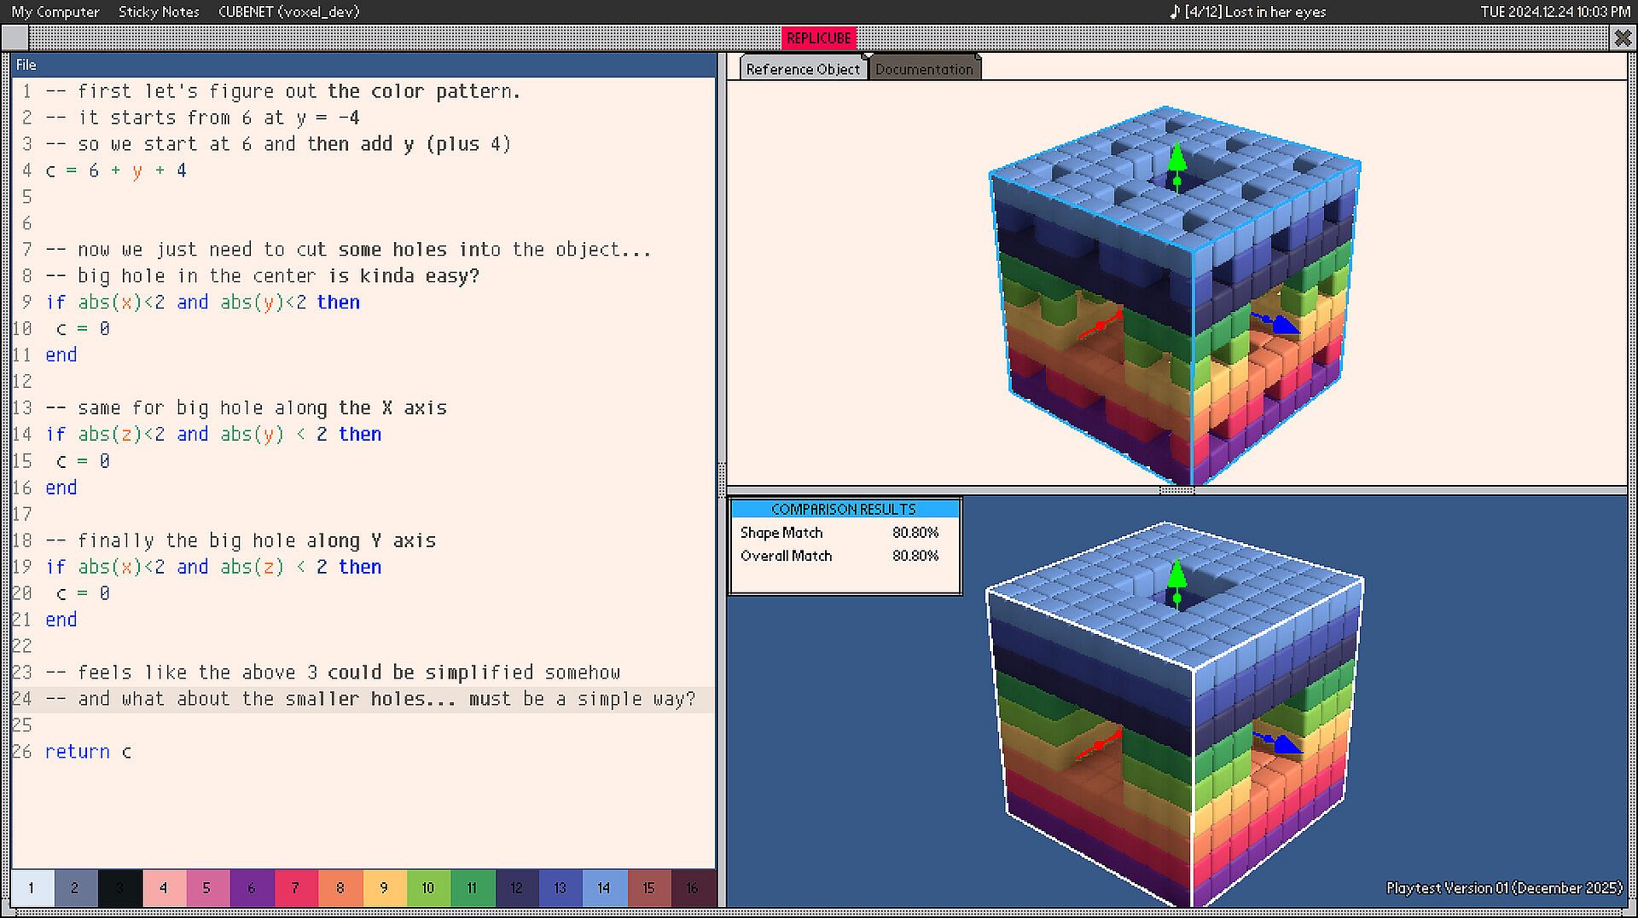The image size is (1638, 918).
Task: Click the Overall Match 80.80% value
Action: pyautogui.click(x=915, y=556)
